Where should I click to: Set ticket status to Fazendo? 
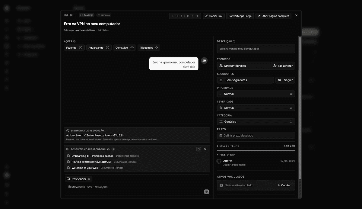74,48
